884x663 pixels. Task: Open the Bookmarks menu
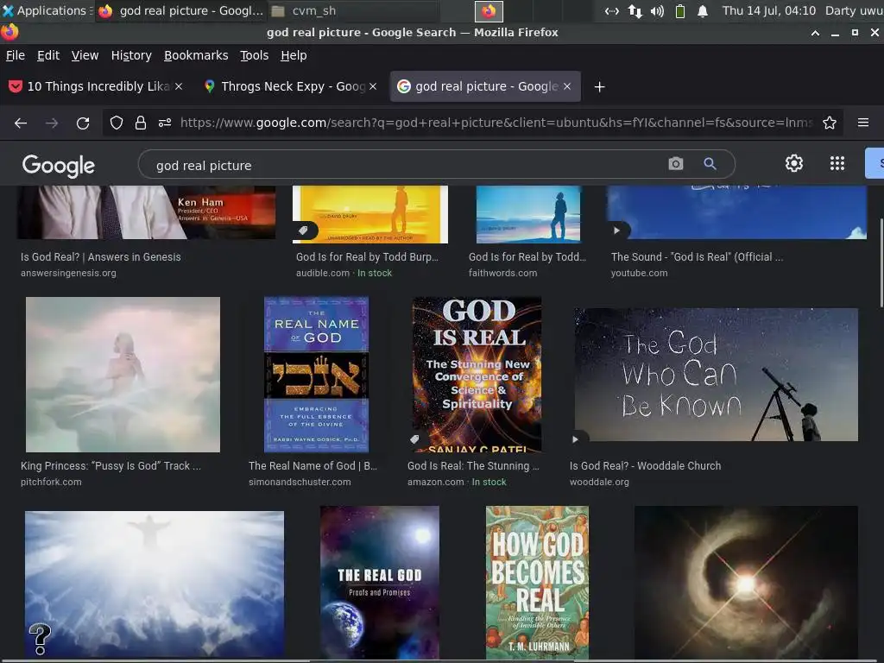pyautogui.click(x=196, y=55)
